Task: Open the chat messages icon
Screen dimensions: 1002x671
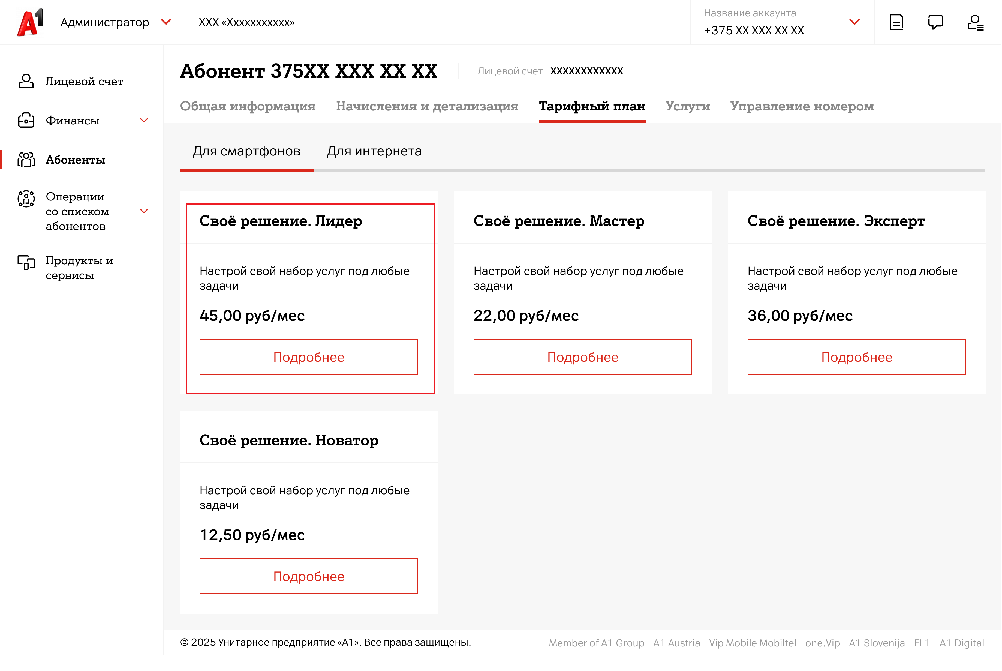Action: (x=935, y=22)
